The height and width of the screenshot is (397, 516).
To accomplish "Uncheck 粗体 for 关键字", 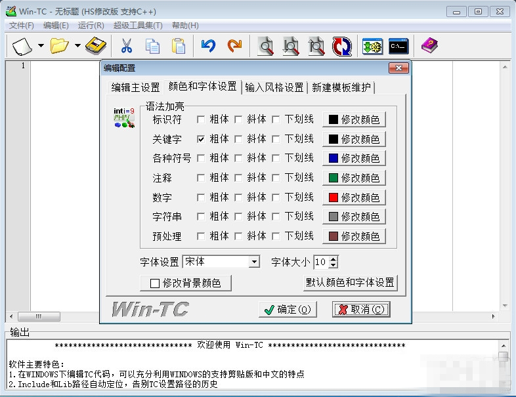I will click(x=201, y=139).
